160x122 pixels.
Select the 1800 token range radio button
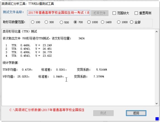coord(119,22)
